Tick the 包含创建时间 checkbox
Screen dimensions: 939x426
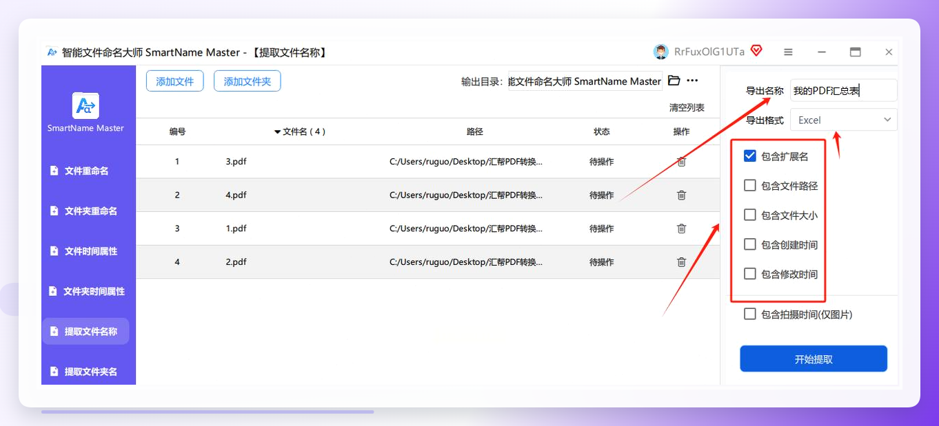tap(750, 244)
